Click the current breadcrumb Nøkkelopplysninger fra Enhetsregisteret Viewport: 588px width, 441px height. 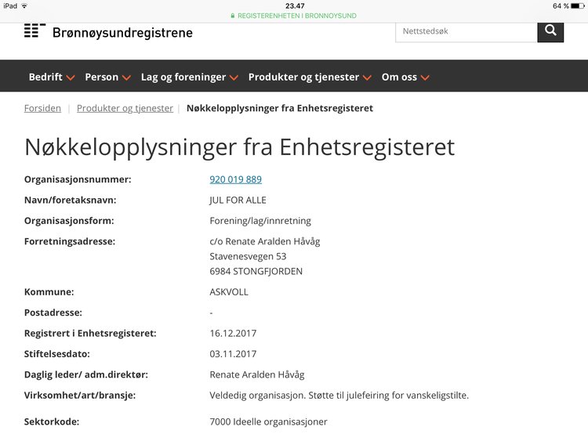280,108
